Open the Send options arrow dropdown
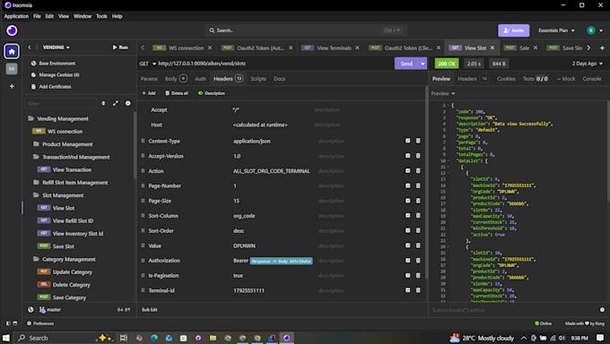 click(x=423, y=64)
